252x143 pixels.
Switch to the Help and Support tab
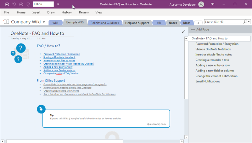pos(137,23)
